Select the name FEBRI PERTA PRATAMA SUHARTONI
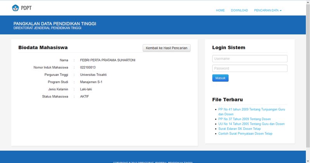The height and width of the screenshot is (163, 310). tap(108, 60)
